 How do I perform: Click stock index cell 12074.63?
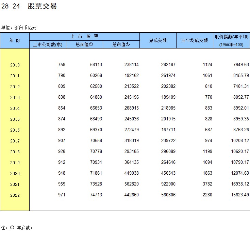240,173
